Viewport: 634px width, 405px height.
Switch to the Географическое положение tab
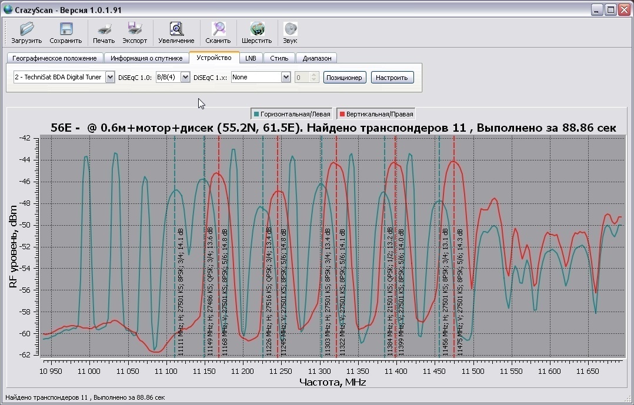[54, 58]
